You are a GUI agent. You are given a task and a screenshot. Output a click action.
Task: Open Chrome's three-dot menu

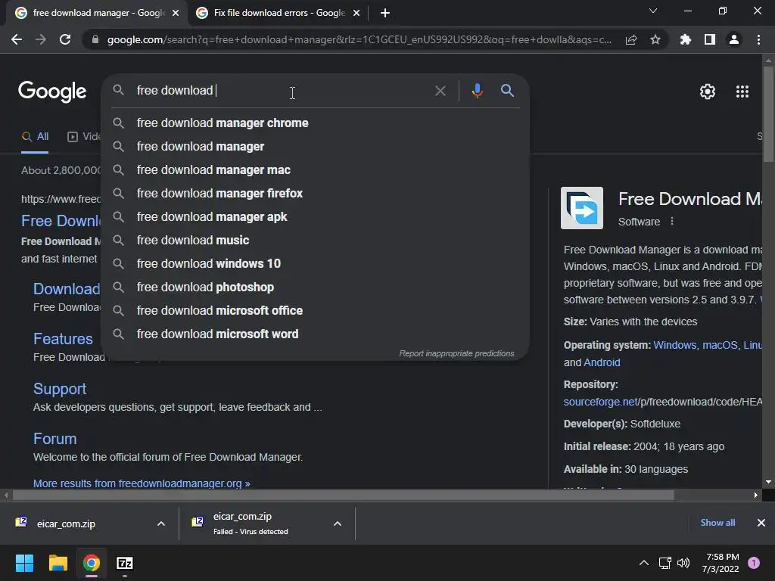(758, 39)
